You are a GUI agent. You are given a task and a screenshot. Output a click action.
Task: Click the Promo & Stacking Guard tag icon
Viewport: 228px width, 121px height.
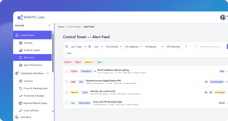pyautogui.click(x=20, y=88)
